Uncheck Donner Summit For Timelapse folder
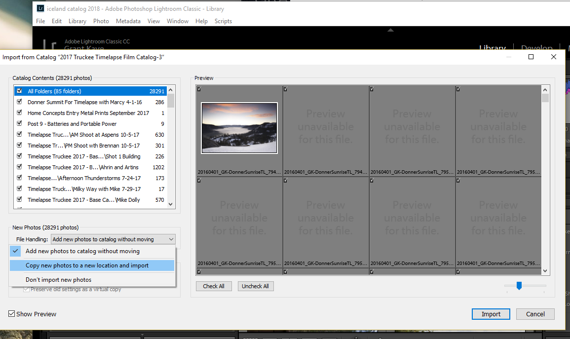Viewport: 570px width, 339px height. click(20, 102)
